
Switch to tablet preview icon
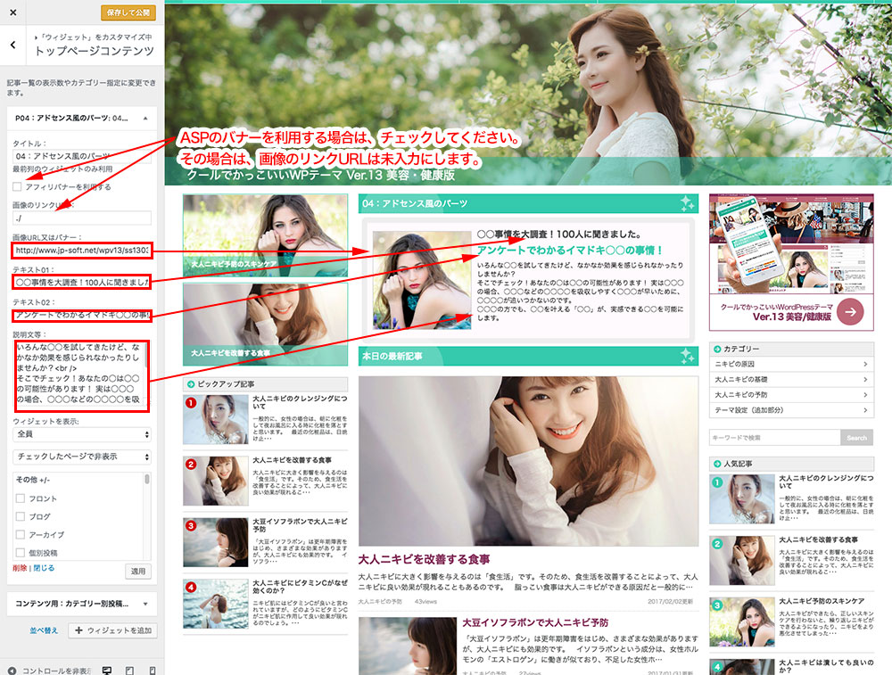click(x=129, y=671)
